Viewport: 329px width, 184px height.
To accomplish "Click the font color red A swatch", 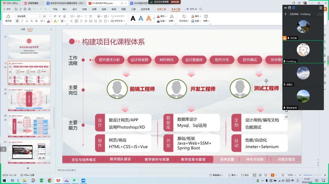I will (x=48, y=21).
